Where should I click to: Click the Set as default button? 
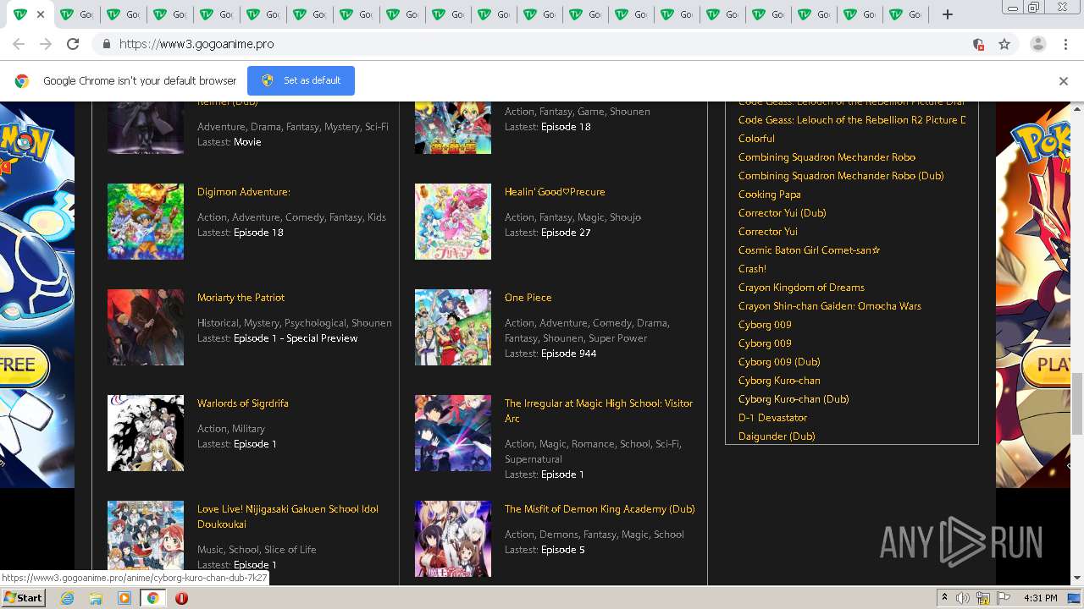pyautogui.click(x=301, y=80)
